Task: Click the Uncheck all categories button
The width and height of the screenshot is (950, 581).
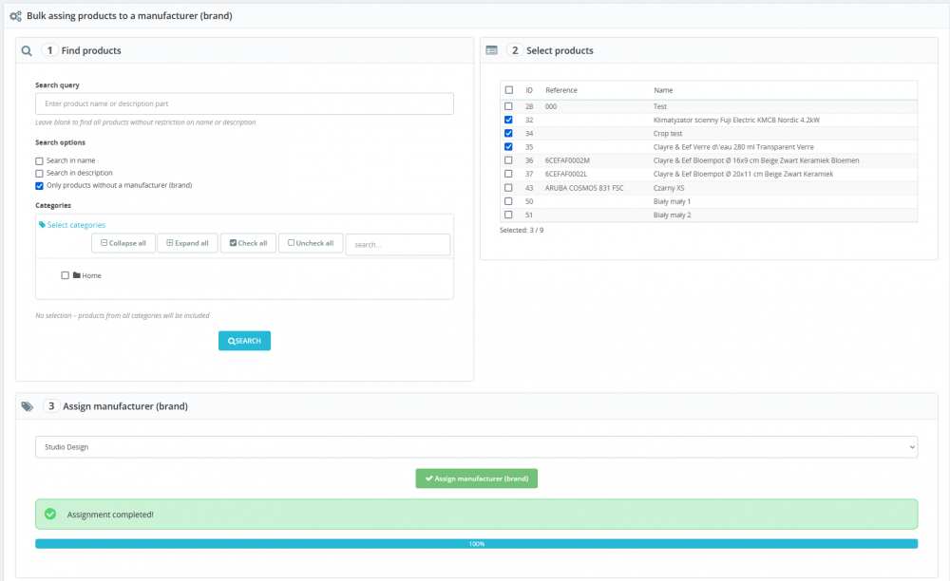Action: tap(311, 243)
